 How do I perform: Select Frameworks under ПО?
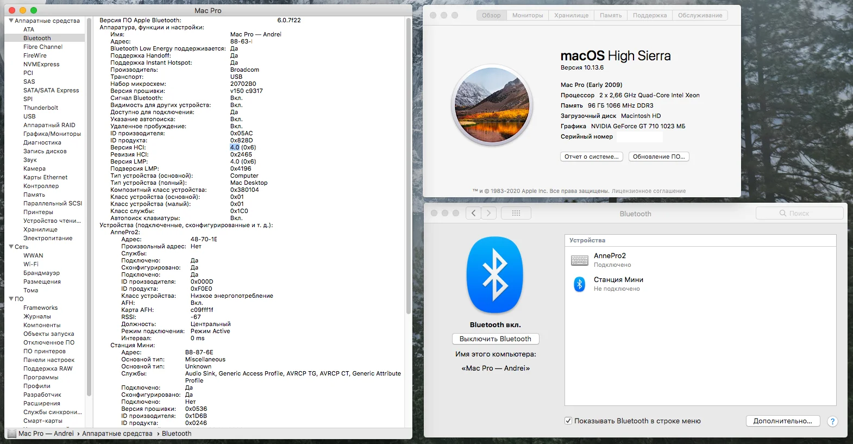40,308
